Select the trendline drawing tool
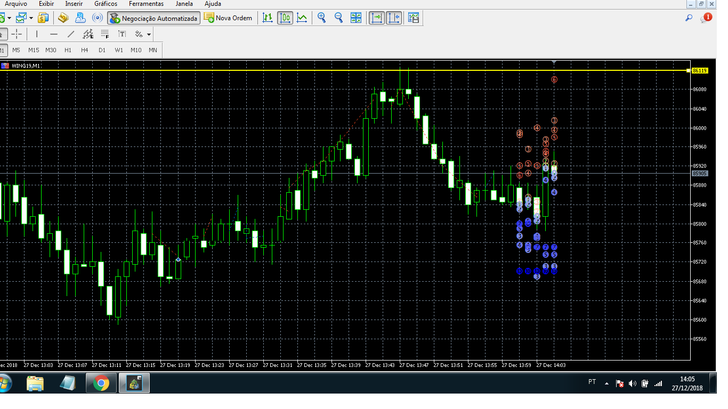Image resolution: width=728 pixels, height=409 pixels. (x=71, y=34)
